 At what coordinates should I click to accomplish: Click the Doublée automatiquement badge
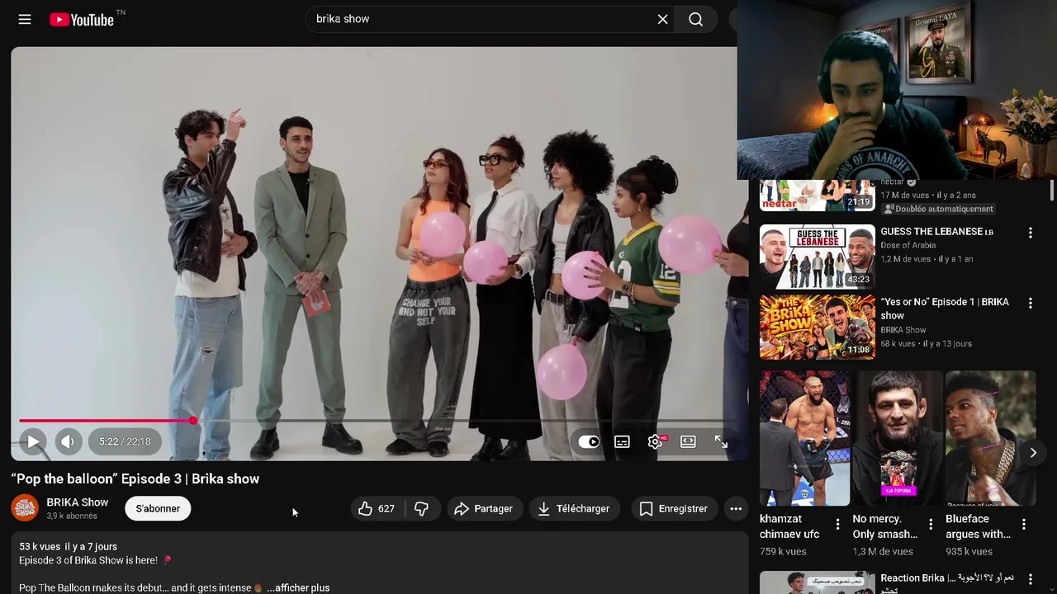pos(939,209)
